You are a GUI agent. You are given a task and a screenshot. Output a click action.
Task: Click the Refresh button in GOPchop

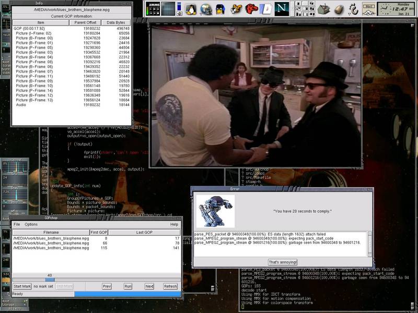(x=170, y=286)
